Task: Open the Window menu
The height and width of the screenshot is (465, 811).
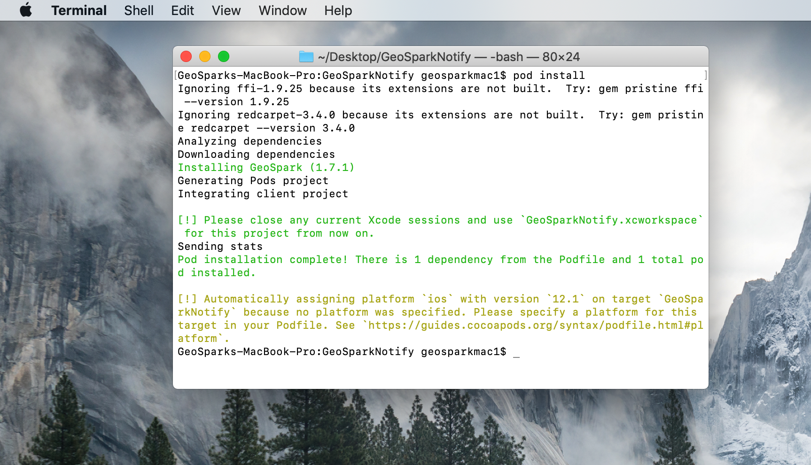Action: [282, 10]
